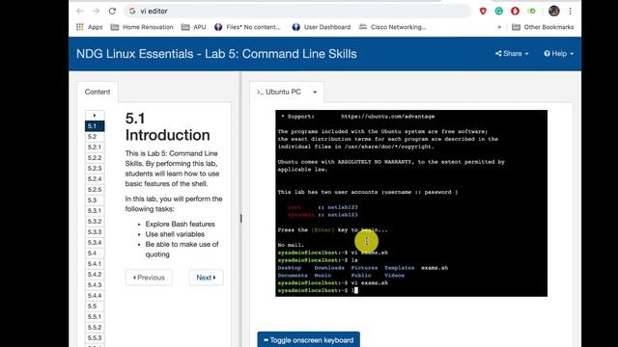
Task: Select the Ubuntu PC terminal tab
Action: (x=279, y=92)
